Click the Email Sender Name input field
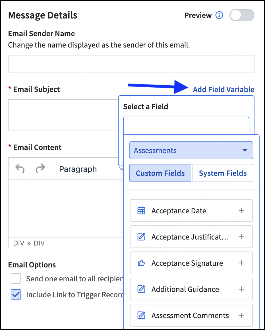Image resolution: width=265 pixels, height=330 pixels. (131, 64)
